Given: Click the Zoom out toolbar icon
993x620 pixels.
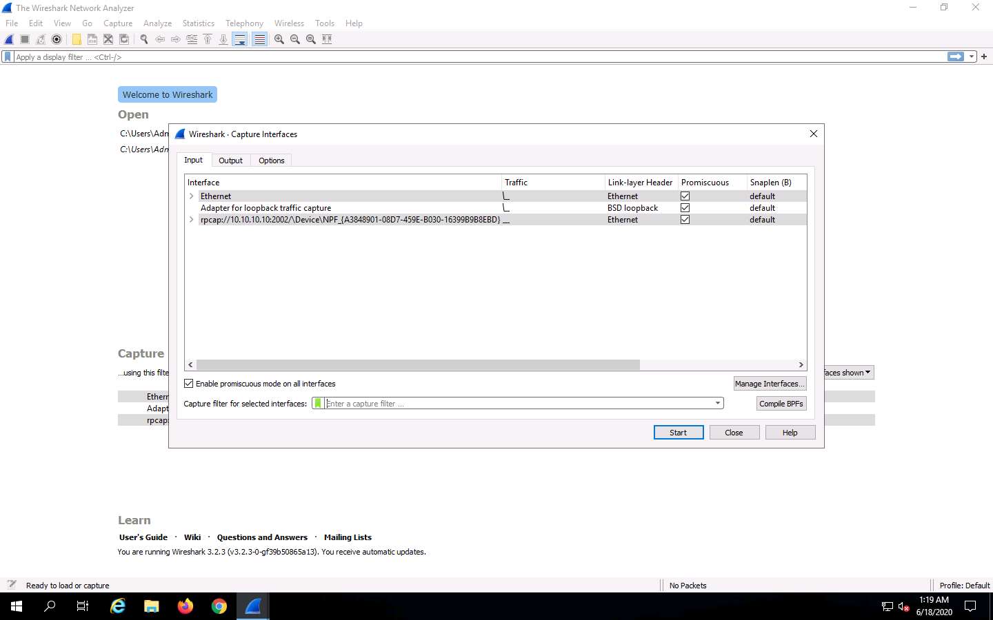Looking at the screenshot, I should click(x=295, y=39).
